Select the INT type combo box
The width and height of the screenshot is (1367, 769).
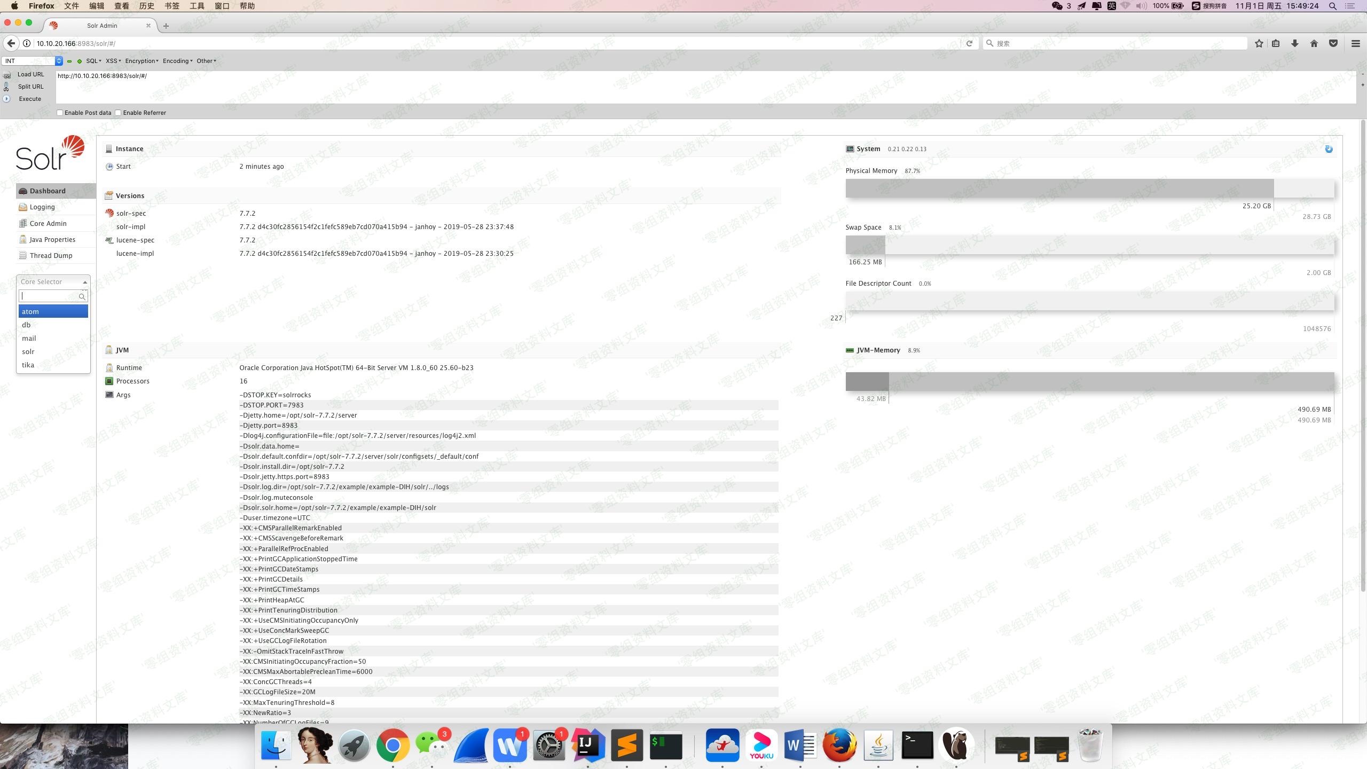pos(32,61)
